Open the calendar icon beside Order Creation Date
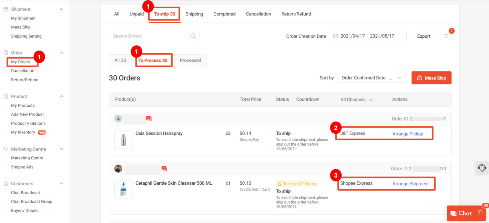Image resolution: width=489 pixels, height=223 pixels. 335,36
